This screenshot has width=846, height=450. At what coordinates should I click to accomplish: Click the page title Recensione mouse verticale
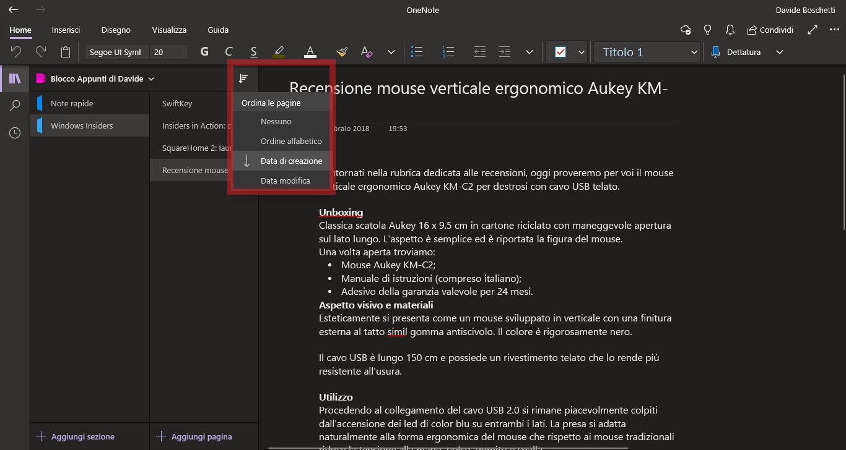[x=478, y=88]
